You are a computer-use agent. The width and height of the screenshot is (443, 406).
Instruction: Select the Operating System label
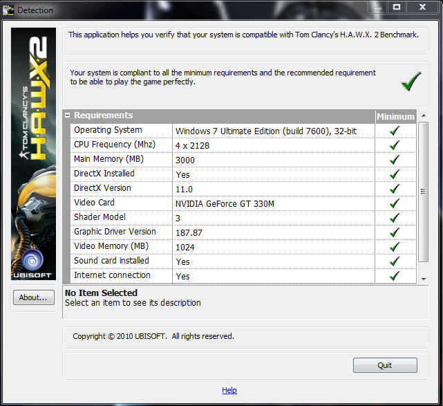(108, 130)
